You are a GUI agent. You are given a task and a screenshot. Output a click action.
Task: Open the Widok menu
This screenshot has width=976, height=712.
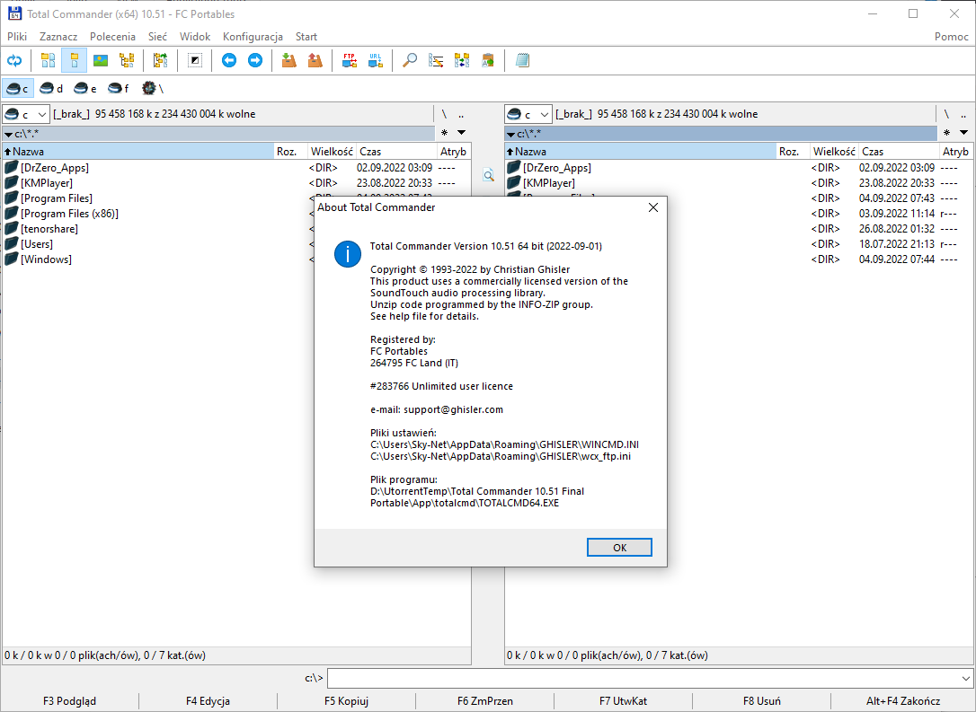(x=195, y=37)
